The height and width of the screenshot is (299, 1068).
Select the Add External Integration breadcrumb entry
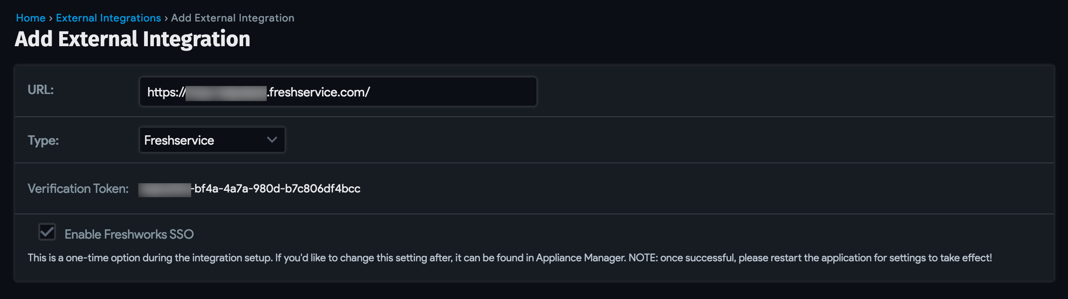[233, 17]
